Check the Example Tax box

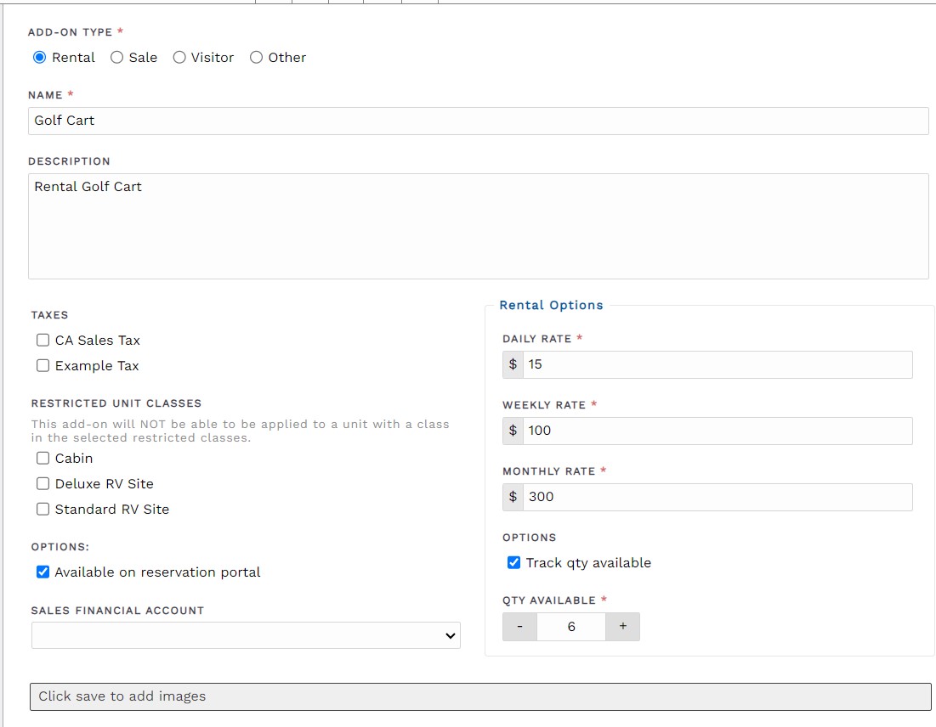tap(43, 366)
